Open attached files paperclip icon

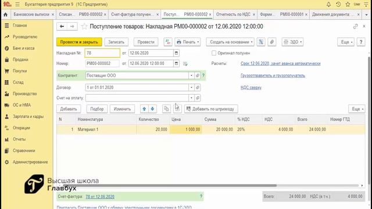click(272, 42)
